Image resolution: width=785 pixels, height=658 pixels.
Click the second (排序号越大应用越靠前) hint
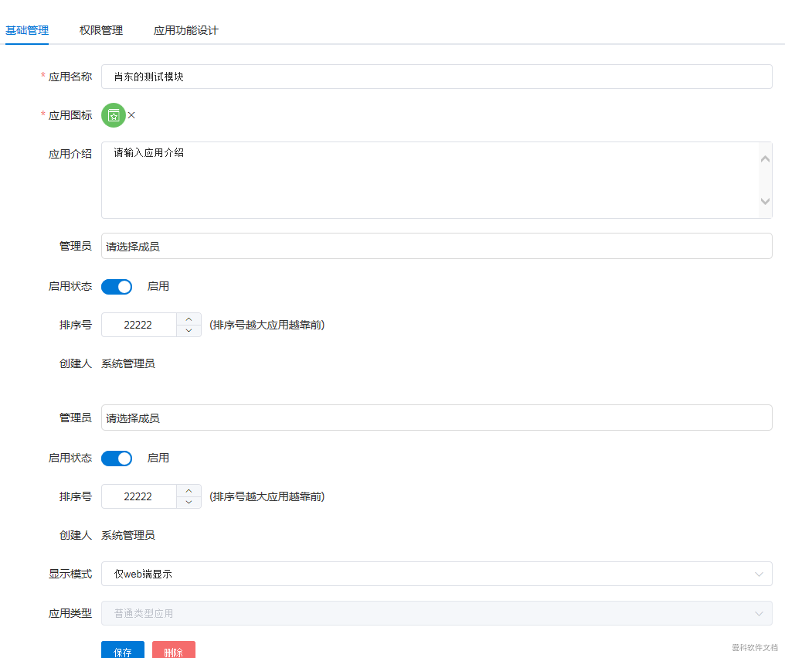pos(267,496)
